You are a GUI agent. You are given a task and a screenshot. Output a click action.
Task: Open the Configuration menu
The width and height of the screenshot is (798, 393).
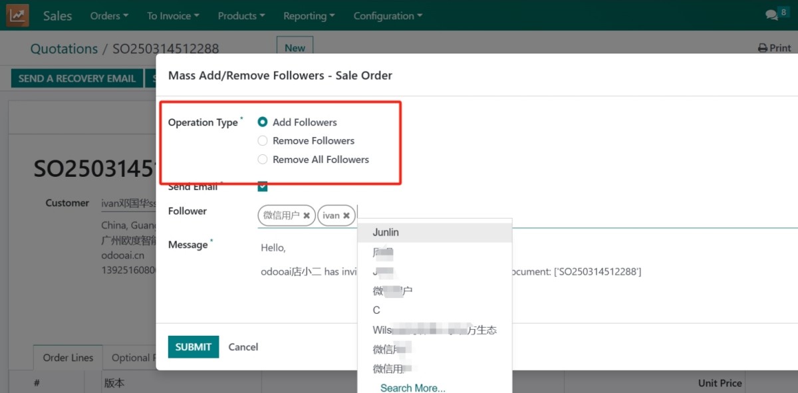pyautogui.click(x=387, y=16)
